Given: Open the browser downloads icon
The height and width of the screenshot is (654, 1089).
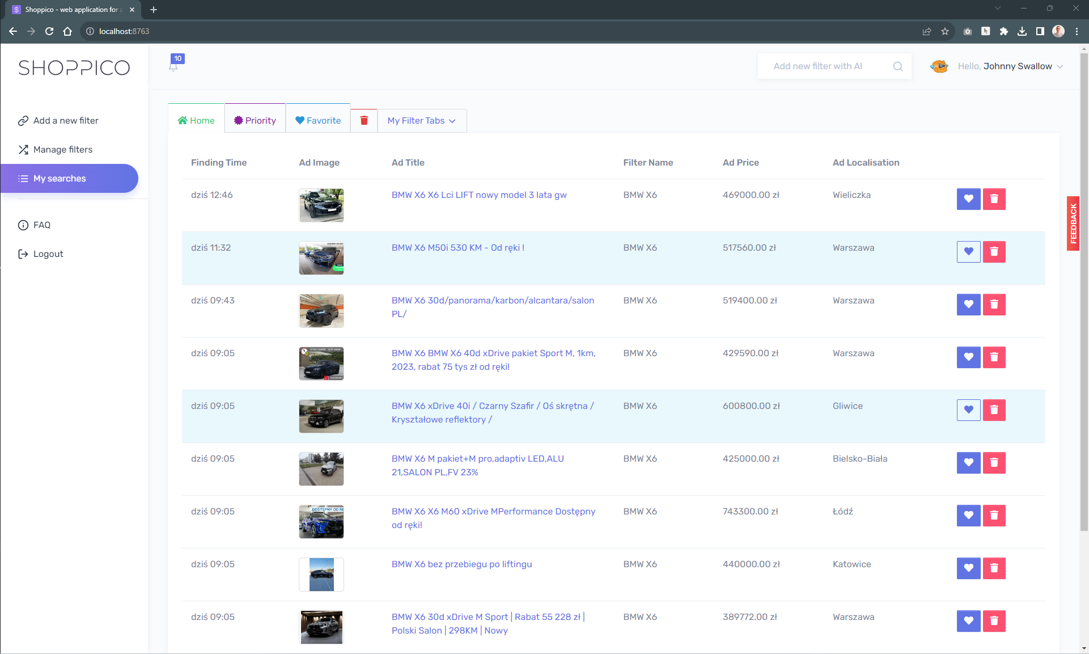Looking at the screenshot, I should (x=1022, y=31).
